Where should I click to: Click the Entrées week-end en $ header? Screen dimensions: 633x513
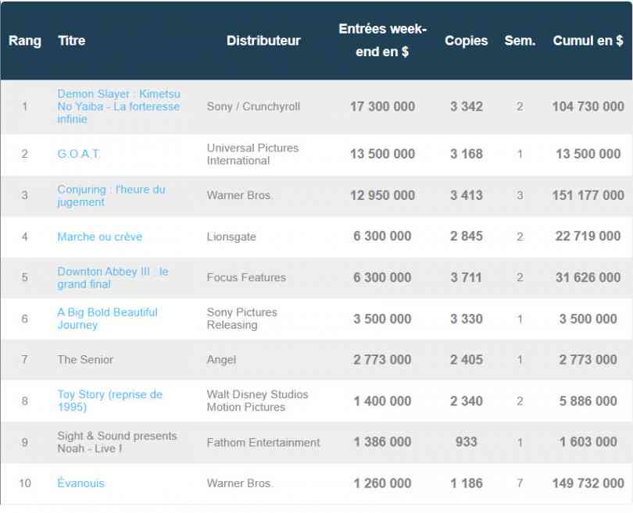[x=382, y=40]
